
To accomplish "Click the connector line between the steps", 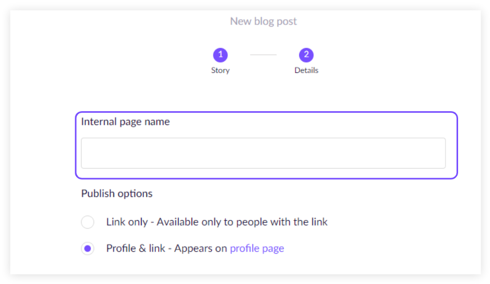I will coord(263,55).
